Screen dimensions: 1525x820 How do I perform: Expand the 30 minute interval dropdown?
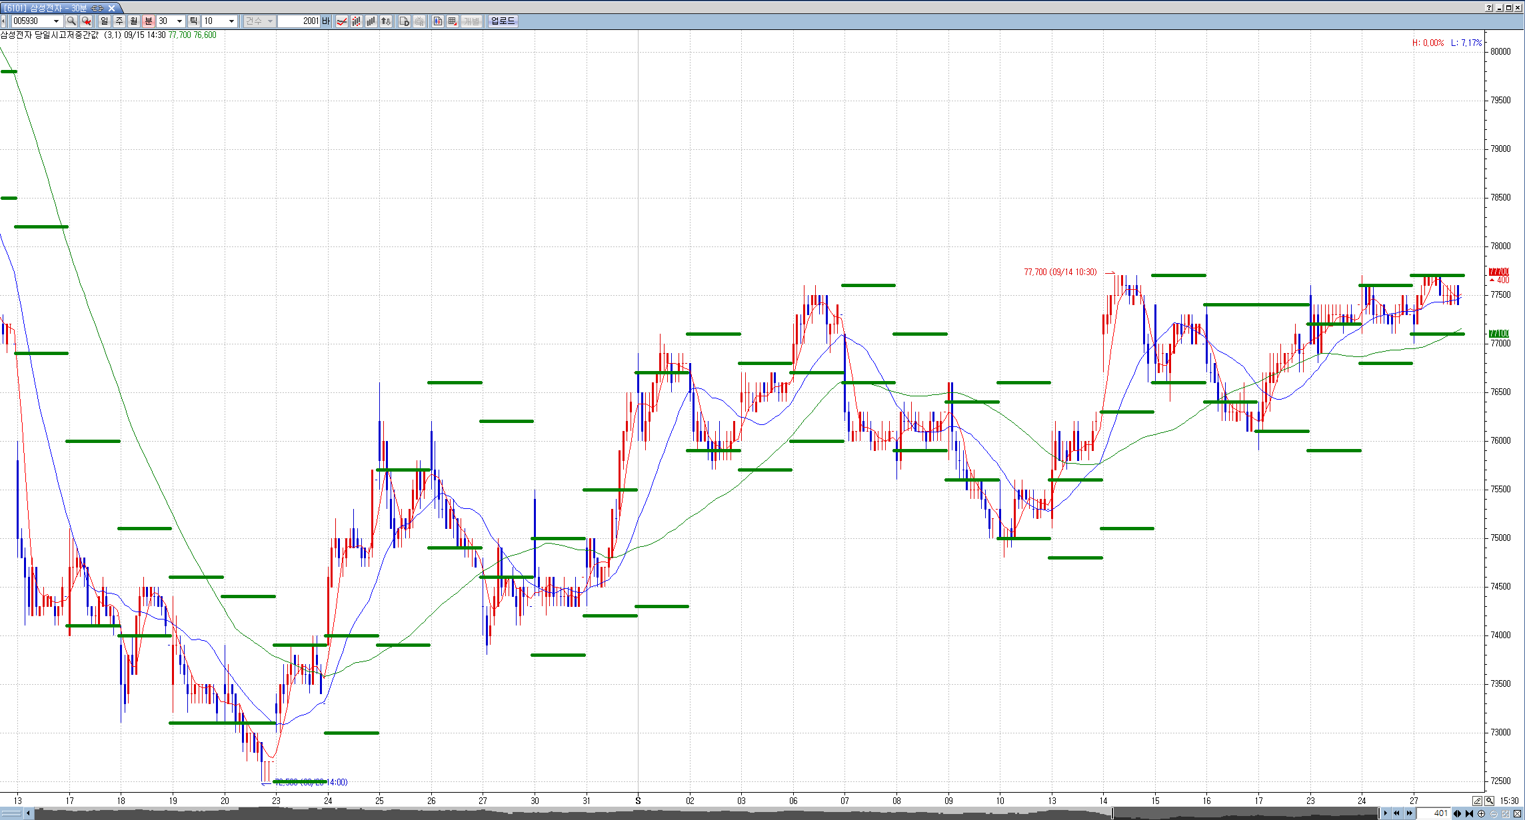click(179, 21)
